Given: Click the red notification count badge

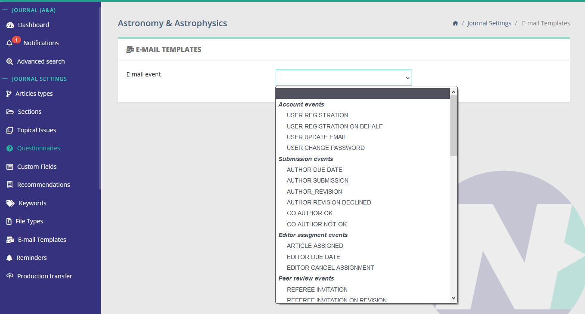Looking at the screenshot, I should (16, 40).
